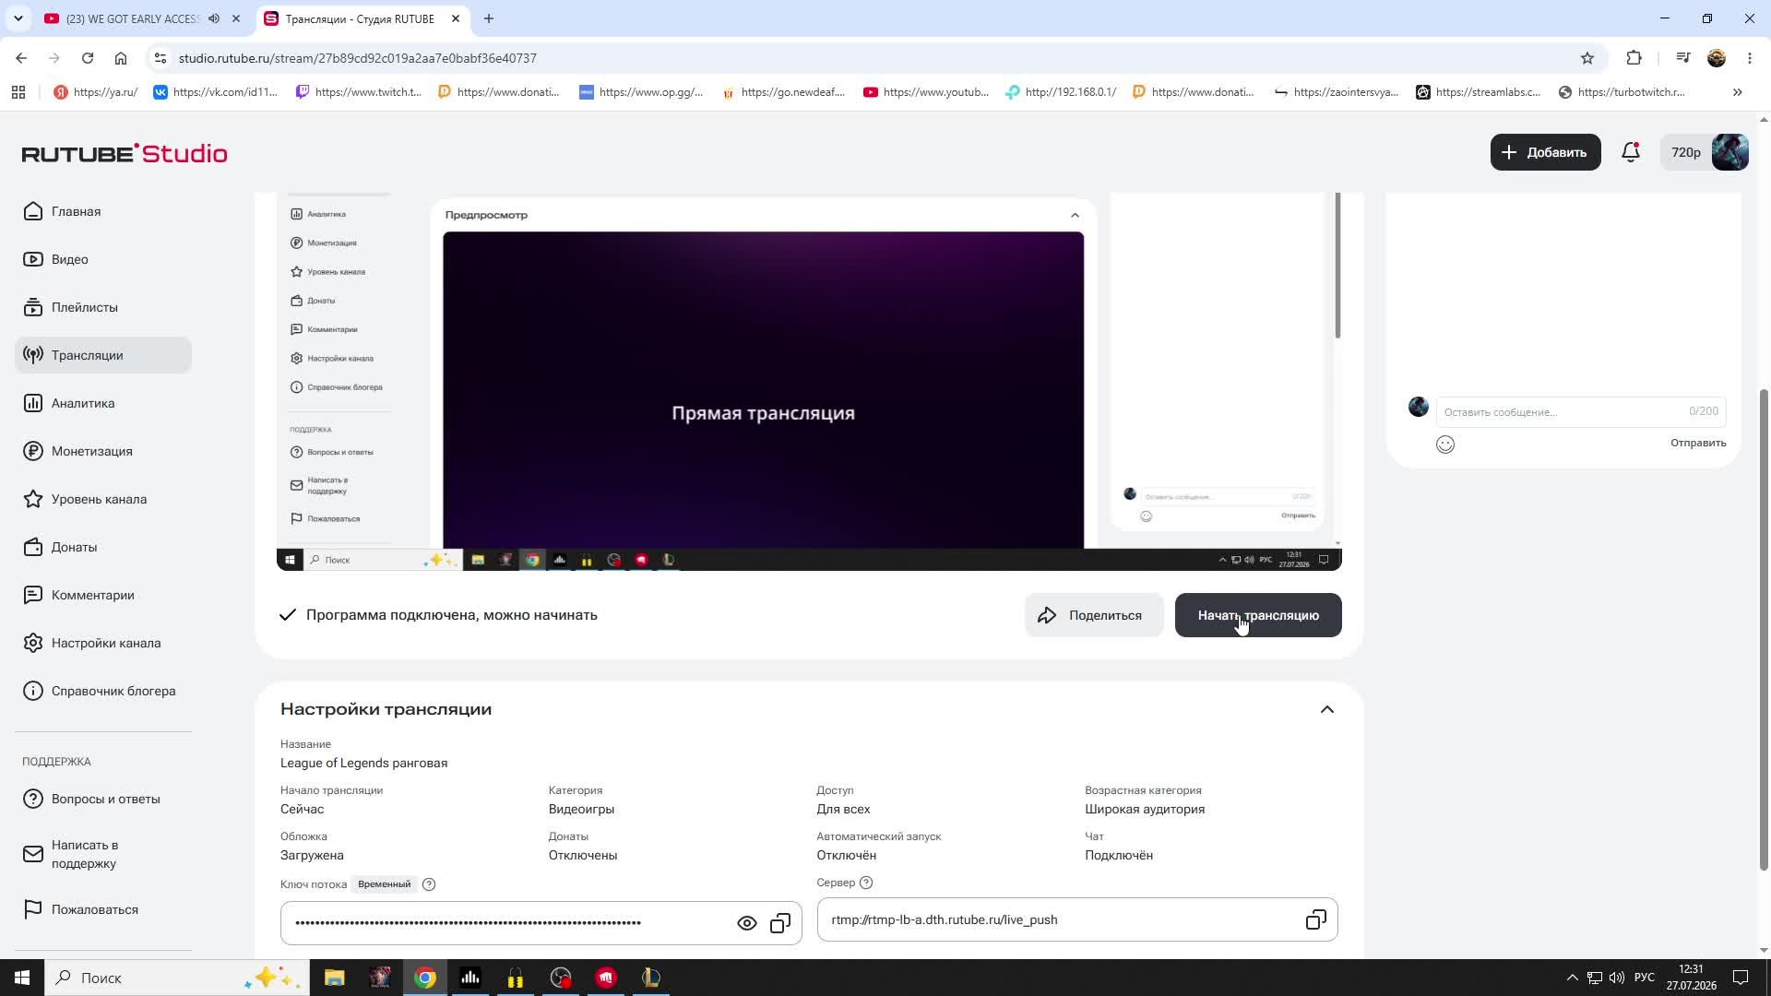Click the Оставить сообщение chat input
This screenshot has height=996, width=1771.
(x=1580, y=411)
